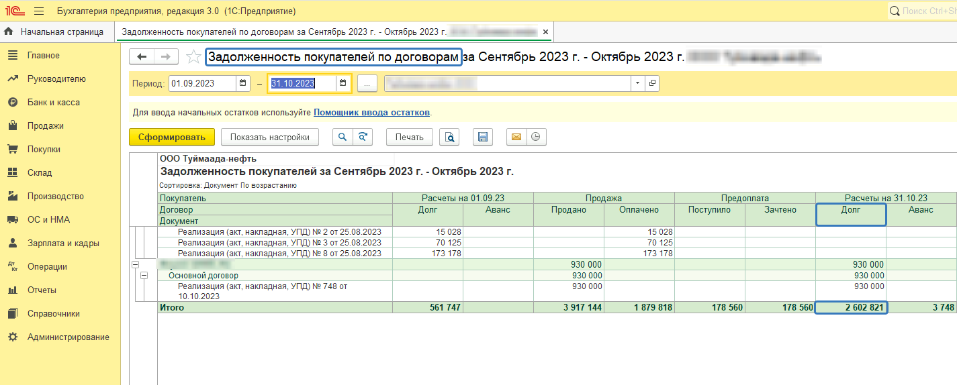Click the Сформировать button
Screen dimensions: 957x385
[171, 137]
